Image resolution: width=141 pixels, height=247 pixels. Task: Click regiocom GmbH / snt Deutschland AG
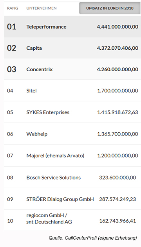click(x=49, y=218)
